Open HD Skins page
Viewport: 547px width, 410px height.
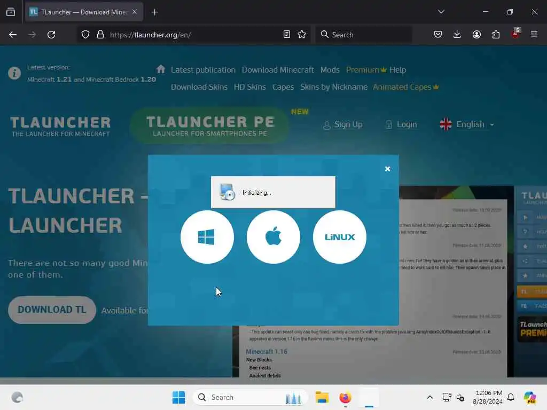[250, 87]
